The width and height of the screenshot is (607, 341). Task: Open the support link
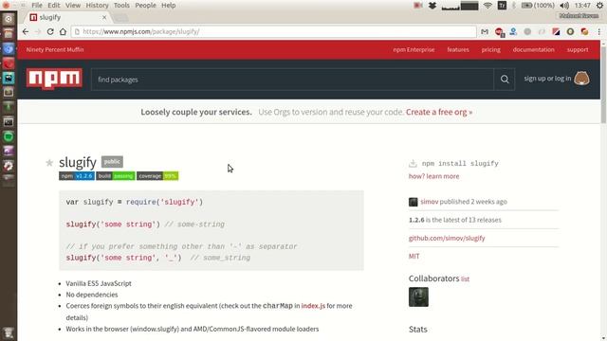click(x=578, y=49)
